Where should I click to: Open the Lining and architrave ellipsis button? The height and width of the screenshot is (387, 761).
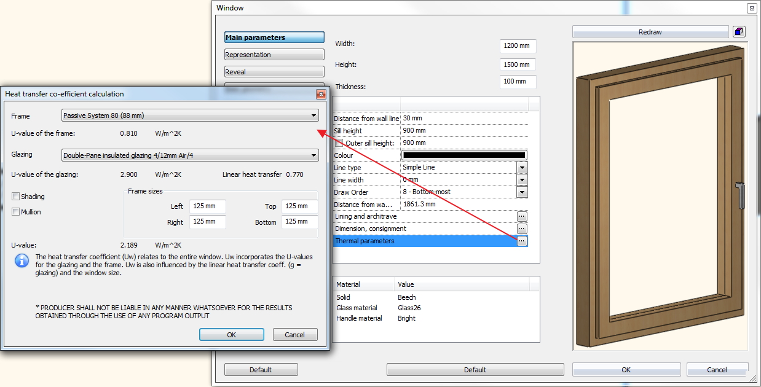[x=522, y=216]
